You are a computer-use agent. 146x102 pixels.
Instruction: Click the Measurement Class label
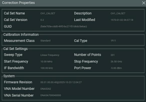[19, 41]
